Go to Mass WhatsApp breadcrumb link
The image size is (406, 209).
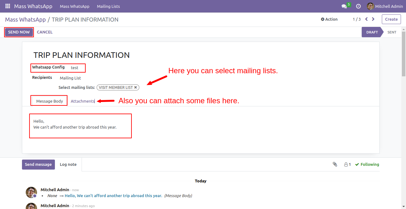pyautogui.click(x=25, y=19)
